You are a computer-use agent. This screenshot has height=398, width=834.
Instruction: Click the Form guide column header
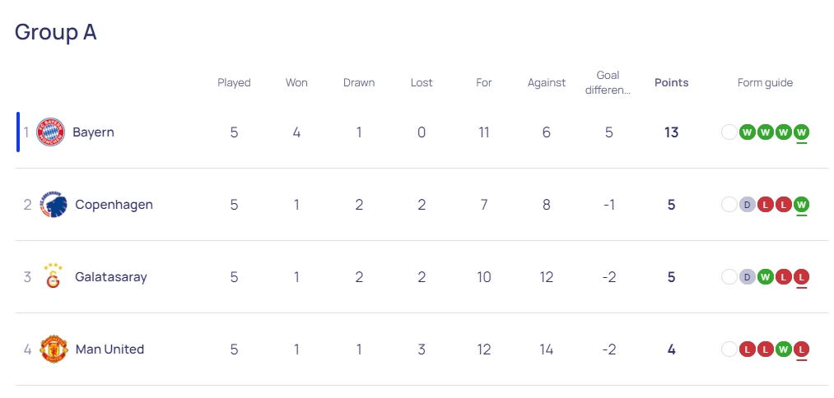(x=765, y=83)
